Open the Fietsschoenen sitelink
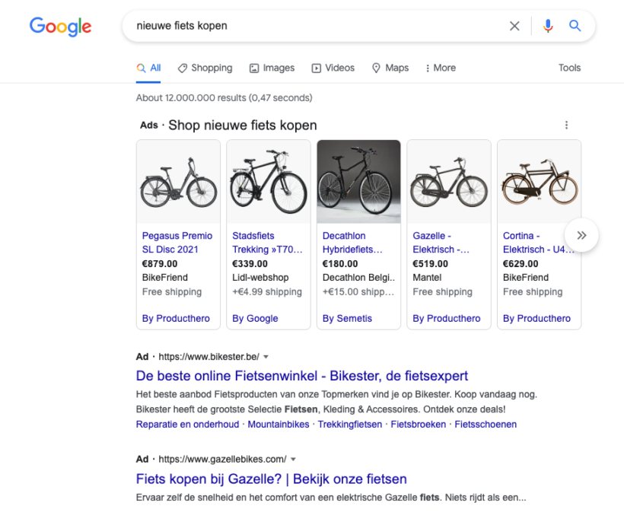 (486, 425)
